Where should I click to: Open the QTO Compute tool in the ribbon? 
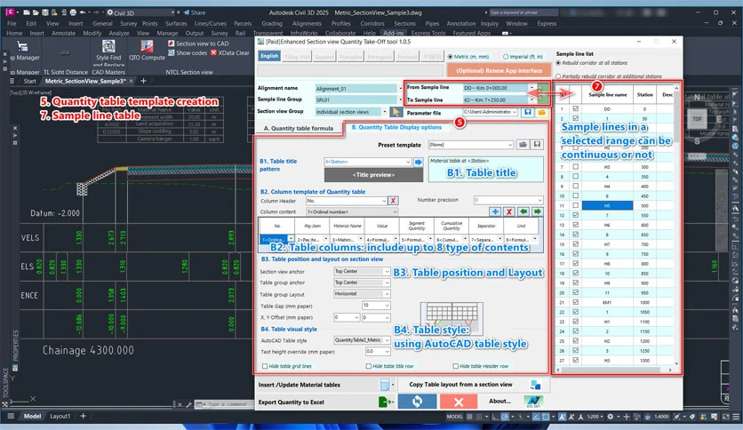coord(147,51)
